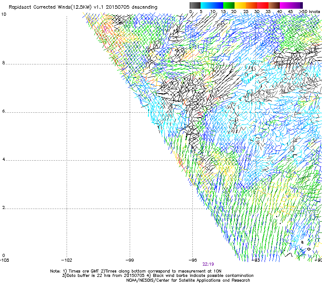
Task: Click the latitude axis label '2'
Action: (x=3, y=208)
